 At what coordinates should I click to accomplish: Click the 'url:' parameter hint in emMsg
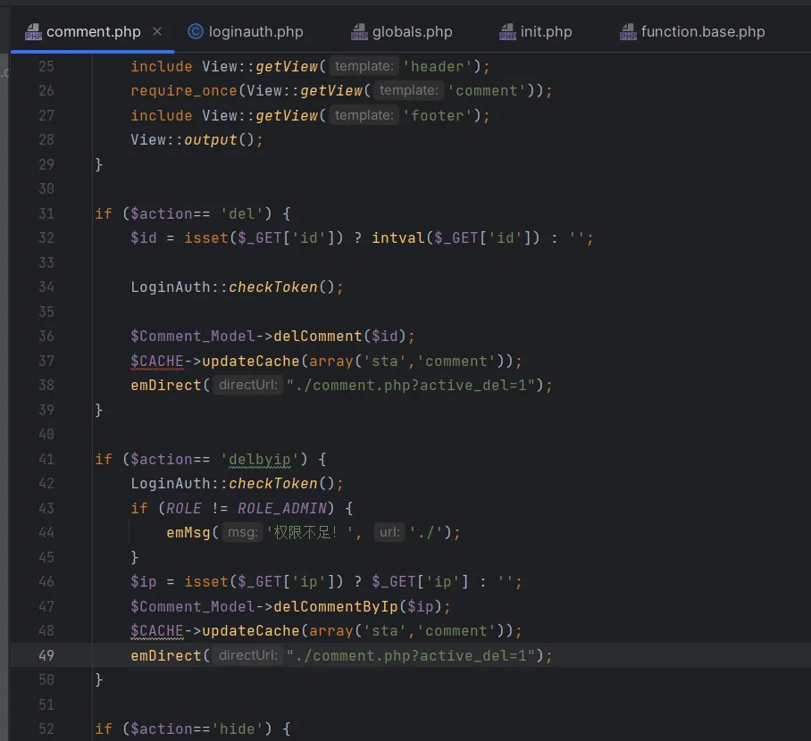tap(389, 532)
